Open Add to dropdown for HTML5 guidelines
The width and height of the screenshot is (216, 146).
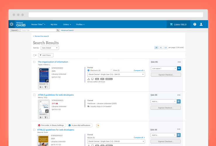pyautogui.click(x=163, y=101)
